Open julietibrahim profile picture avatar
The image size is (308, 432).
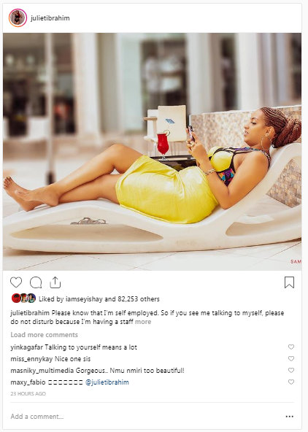pyautogui.click(x=18, y=18)
